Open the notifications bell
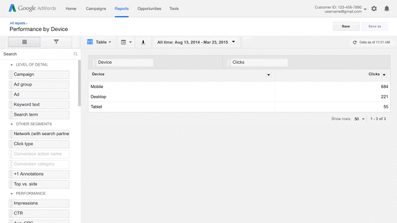 [x=386, y=9]
